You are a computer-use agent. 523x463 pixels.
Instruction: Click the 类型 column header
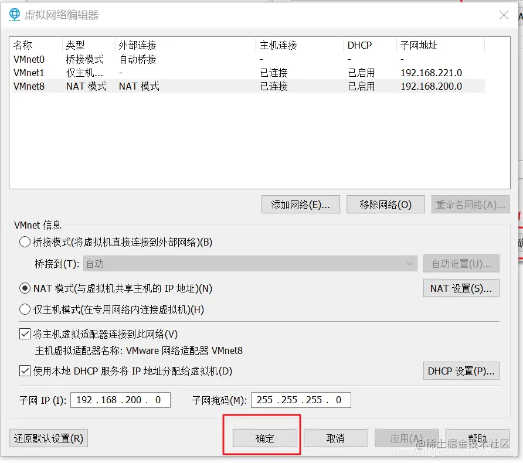89,45
